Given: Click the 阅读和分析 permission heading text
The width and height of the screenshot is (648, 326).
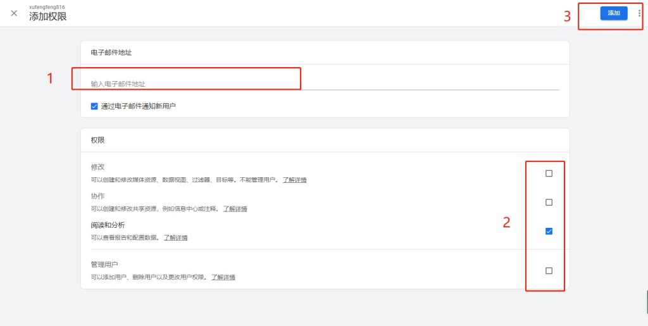Looking at the screenshot, I should 108,225.
